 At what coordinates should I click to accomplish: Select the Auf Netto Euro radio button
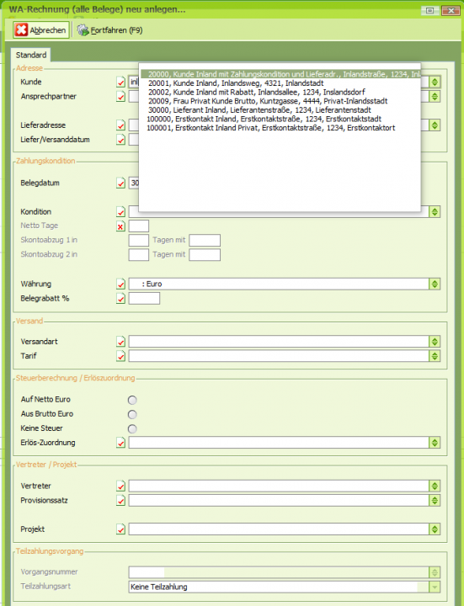point(132,400)
